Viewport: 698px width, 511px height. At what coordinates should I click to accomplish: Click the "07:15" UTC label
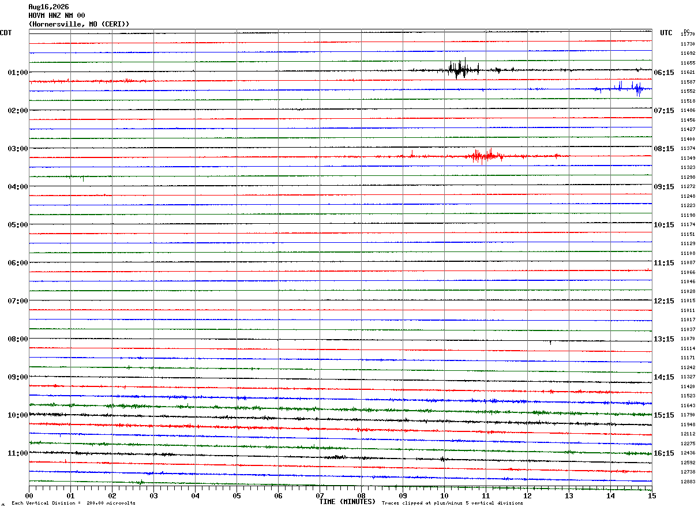coord(664,111)
